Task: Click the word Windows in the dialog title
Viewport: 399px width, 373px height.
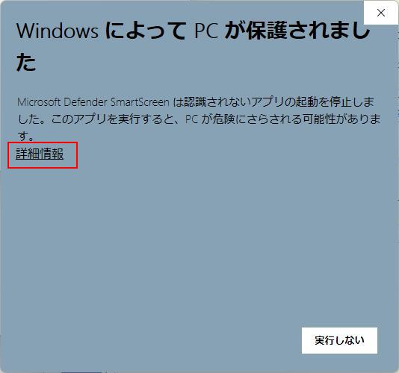Action: tap(58, 31)
